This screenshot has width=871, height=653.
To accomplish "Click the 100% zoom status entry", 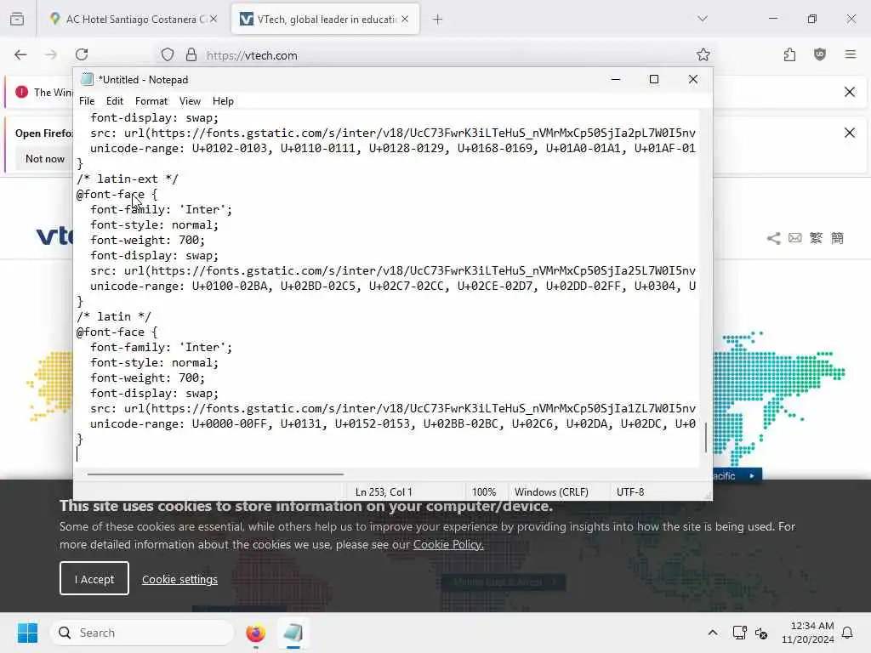I will 484,492.
